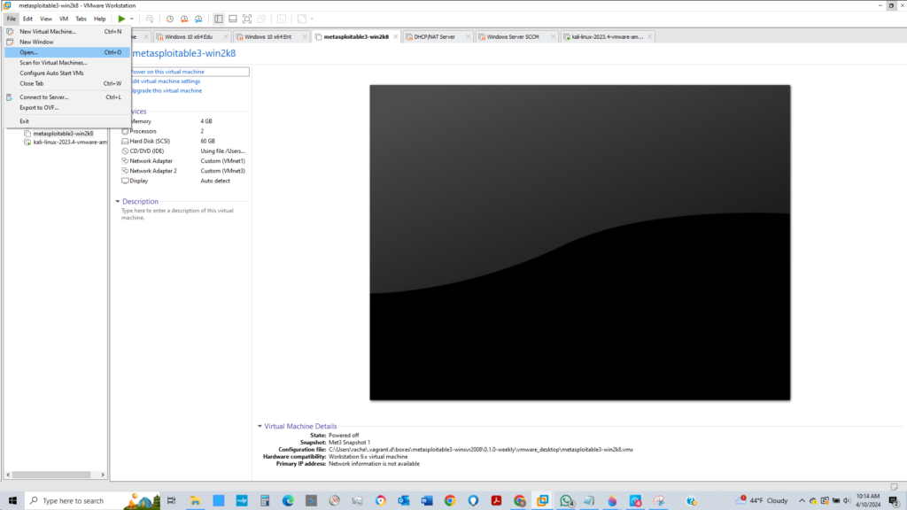Open the VM menu
Image resolution: width=907 pixels, height=510 pixels.
coord(64,19)
